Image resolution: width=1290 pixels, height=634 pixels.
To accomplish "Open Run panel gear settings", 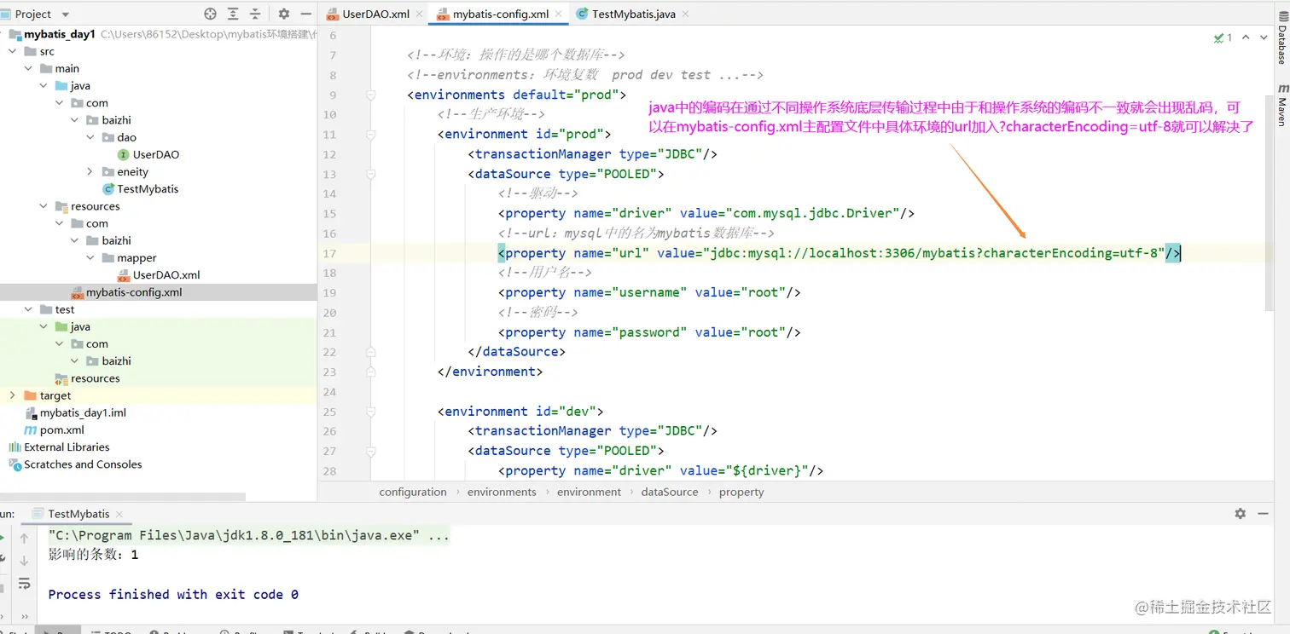I will tap(1241, 513).
